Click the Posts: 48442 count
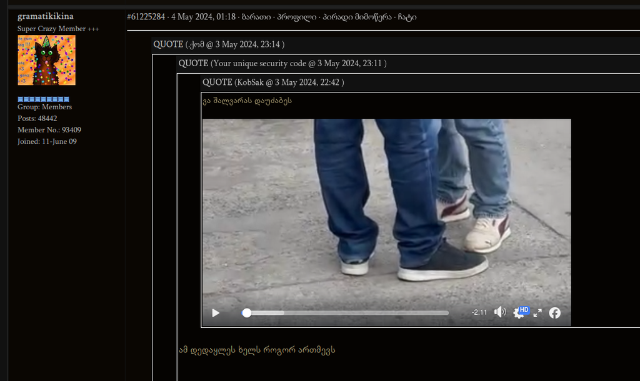The image size is (640, 381). [x=37, y=119]
